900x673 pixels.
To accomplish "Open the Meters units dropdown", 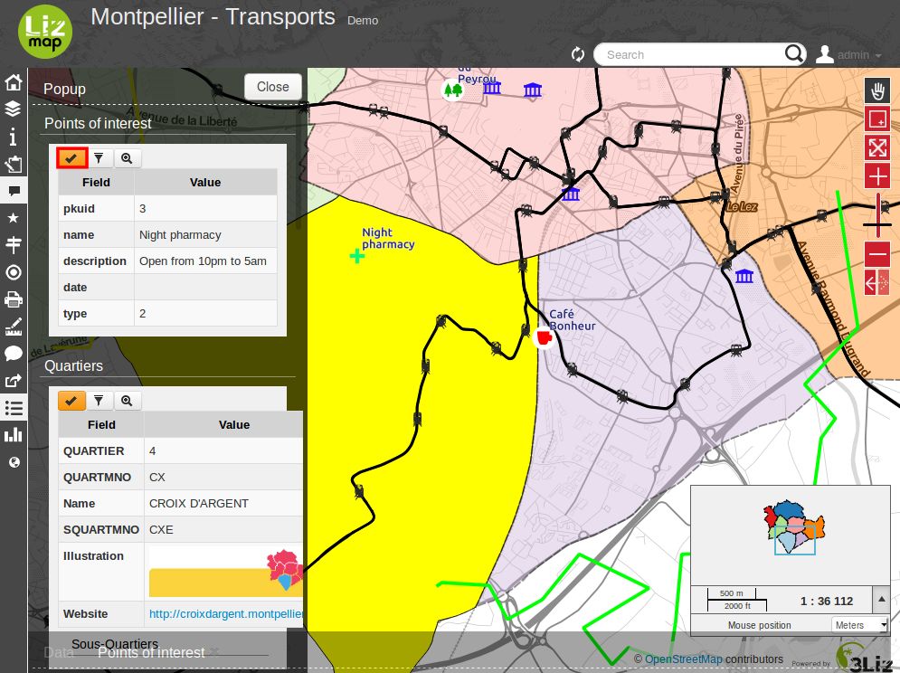I will click(x=859, y=625).
